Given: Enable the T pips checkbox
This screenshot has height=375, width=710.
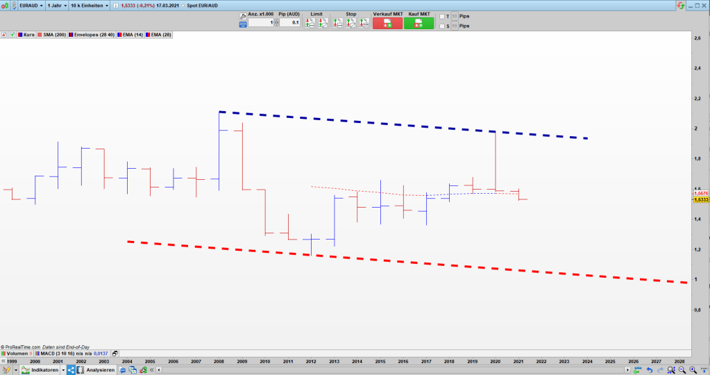Looking at the screenshot, I should coord(443,16).
